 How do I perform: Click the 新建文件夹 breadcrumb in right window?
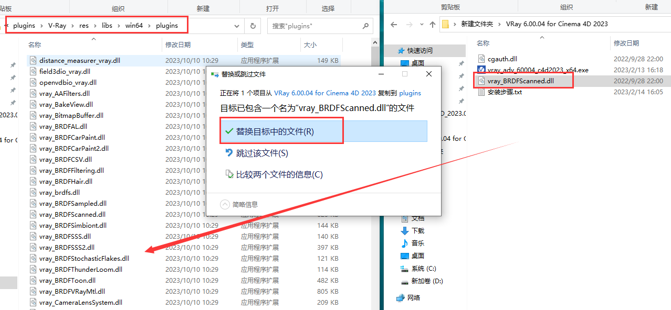coord(477,24)
